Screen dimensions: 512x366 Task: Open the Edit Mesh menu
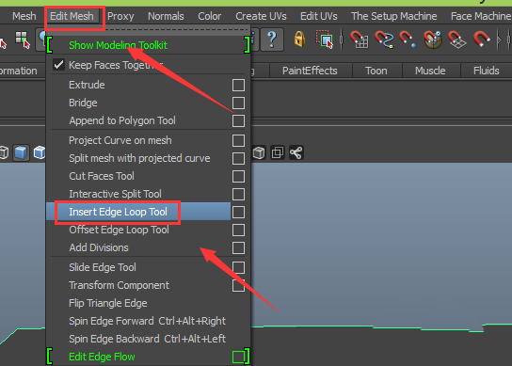click(x=72, y=16)
